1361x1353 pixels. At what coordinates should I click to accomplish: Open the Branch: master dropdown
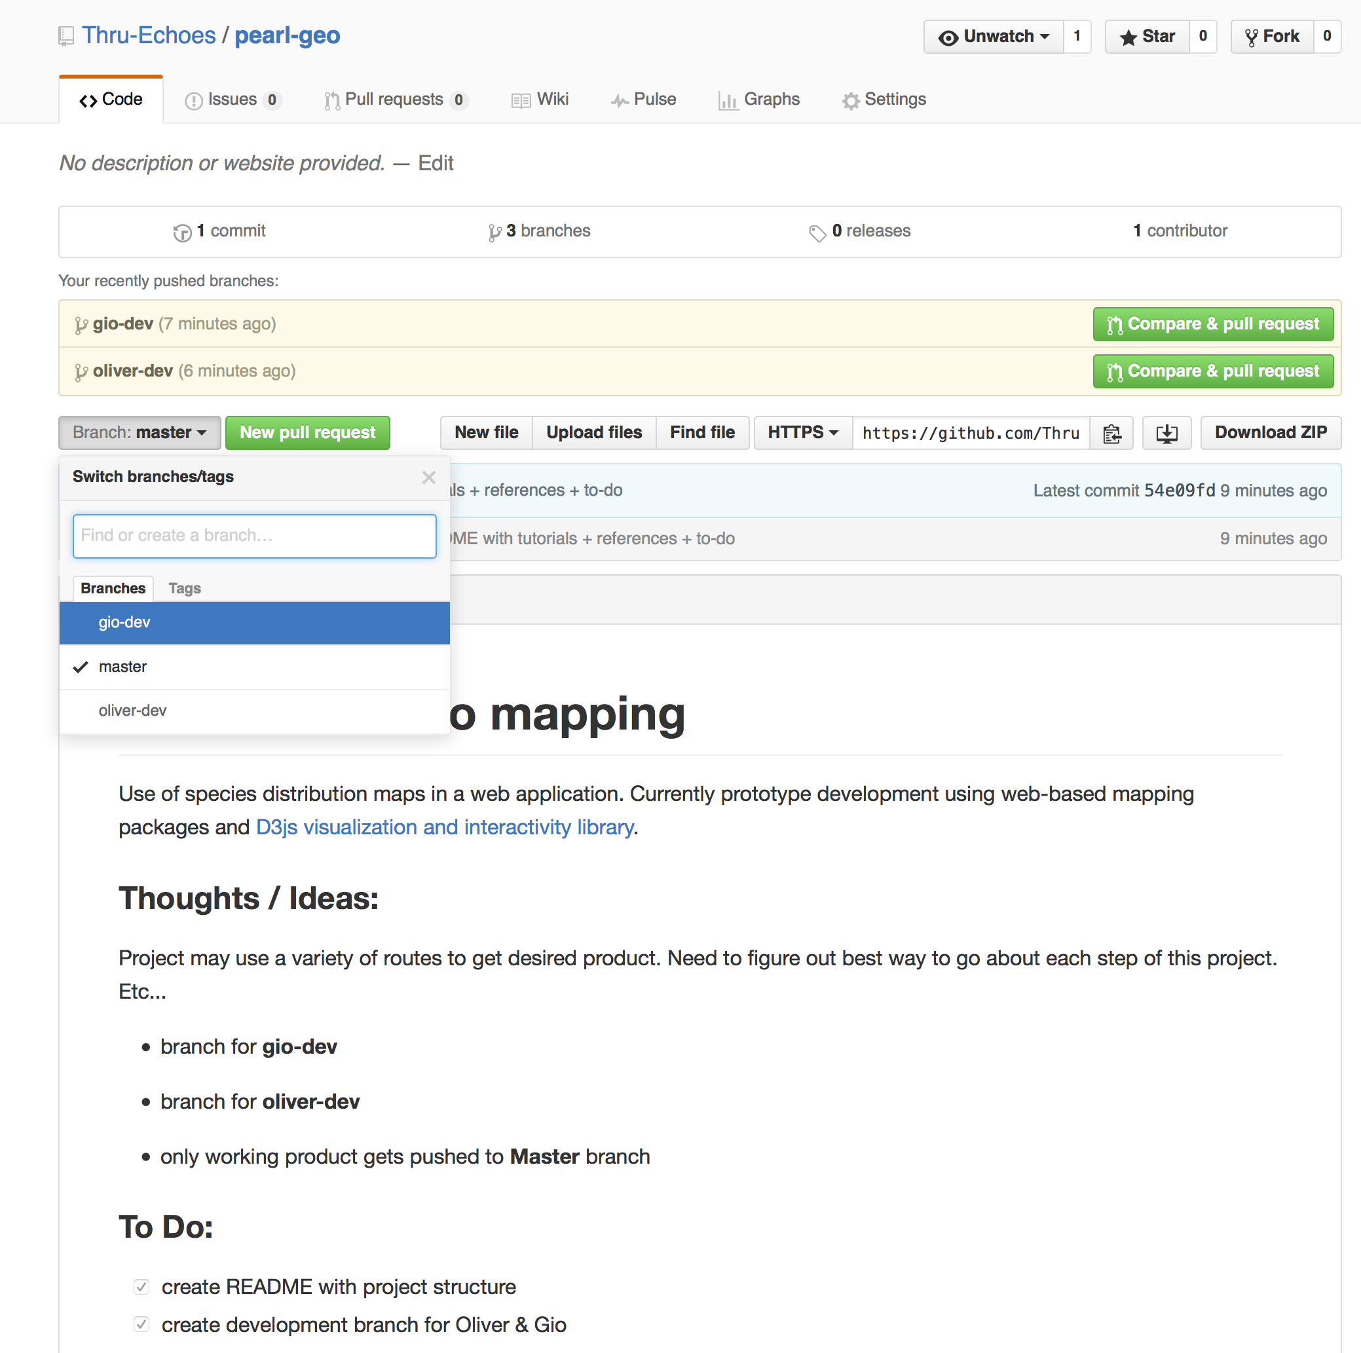point(140,432)
